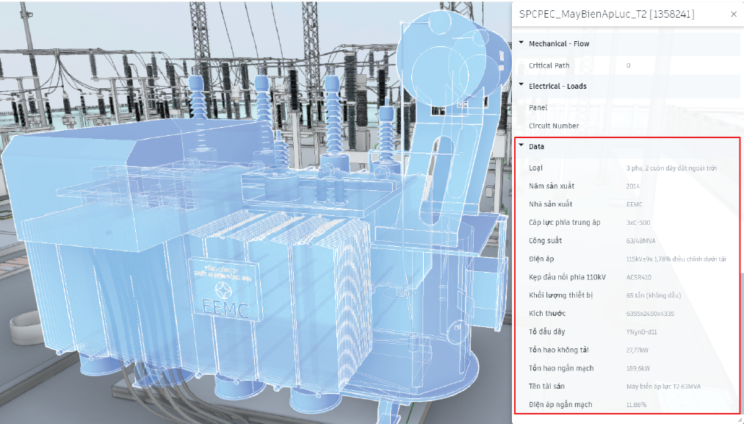Click the Điện áp ngắn mạch label
The height and width of the screenshot is (424, 744).
click(560, 405)
